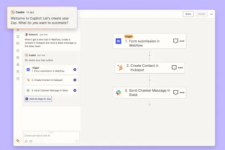Image resolution: width=225 pixels, height=150 pixels.
Task: Click the Slack icon in canvas step 3
Action: click(118, 93)
